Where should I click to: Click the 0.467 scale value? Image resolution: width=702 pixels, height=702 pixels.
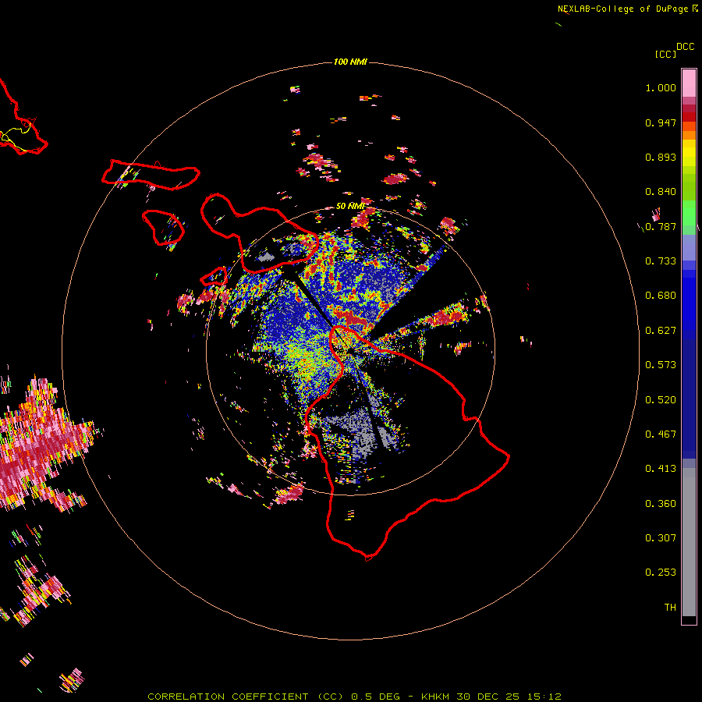661,434
